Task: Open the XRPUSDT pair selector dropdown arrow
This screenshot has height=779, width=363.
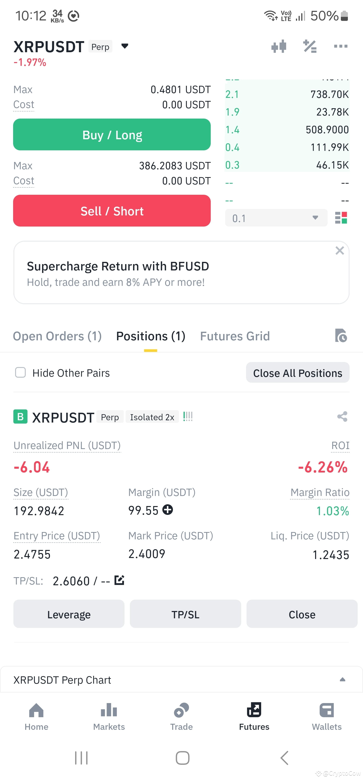Action: [125, 46]
